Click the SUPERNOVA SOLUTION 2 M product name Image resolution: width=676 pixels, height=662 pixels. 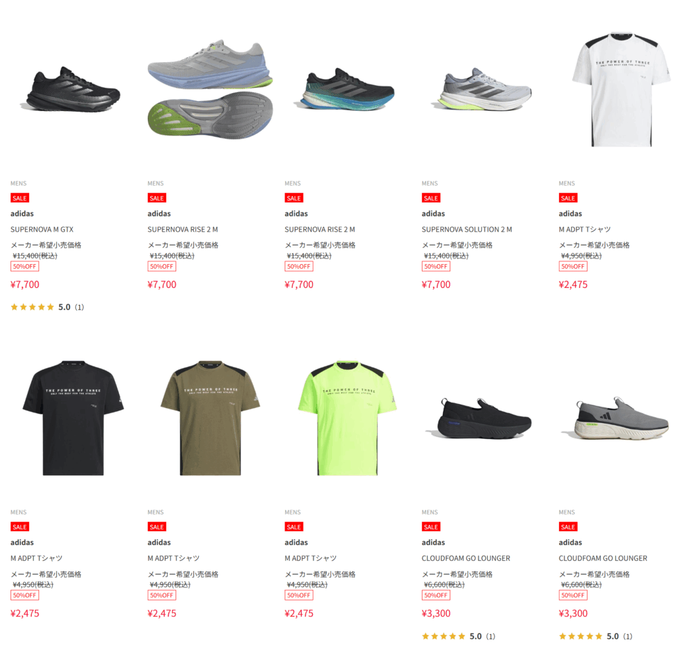(x=467, y=229)
